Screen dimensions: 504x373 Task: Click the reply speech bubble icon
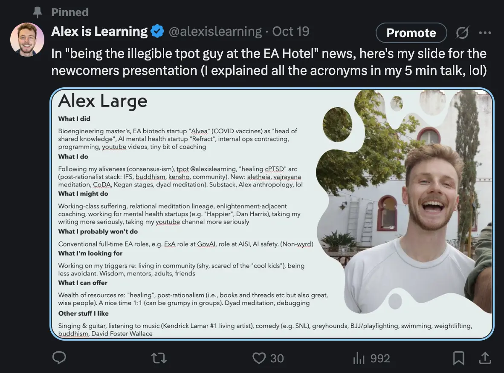59,358
